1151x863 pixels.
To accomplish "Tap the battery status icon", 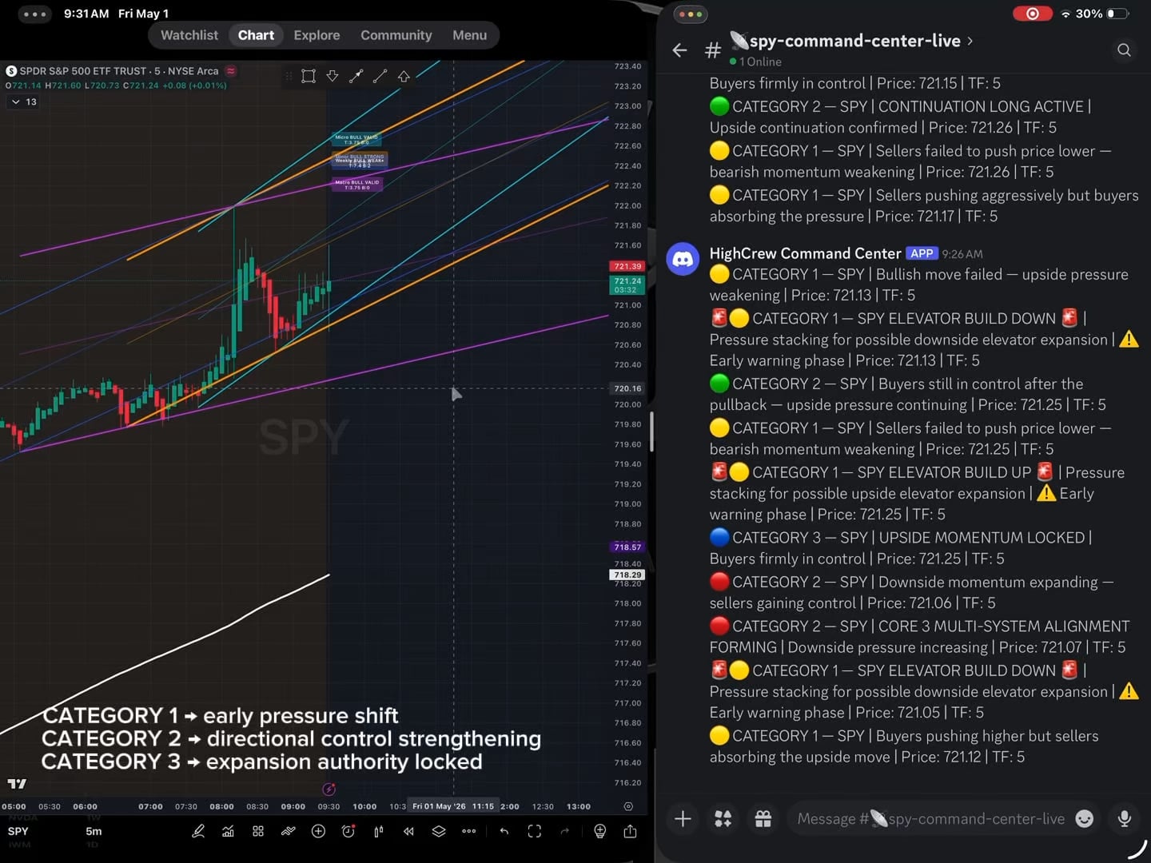I will pyautogui.click(x=1118, y=14).
